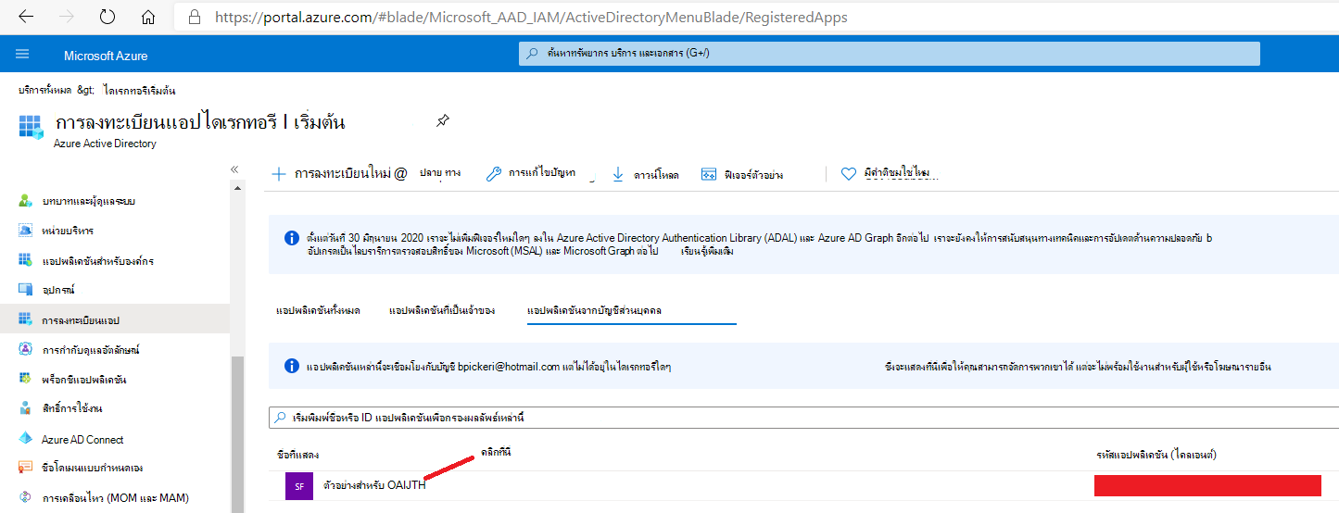1339x513 pixels.
Task: Click the lock icon in the address bar
Action: click(194, 17)
